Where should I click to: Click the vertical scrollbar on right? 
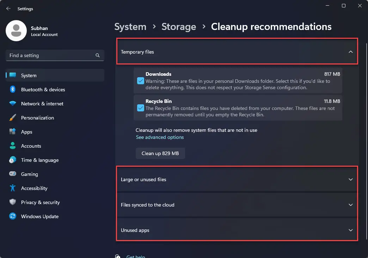coord(366,141)
